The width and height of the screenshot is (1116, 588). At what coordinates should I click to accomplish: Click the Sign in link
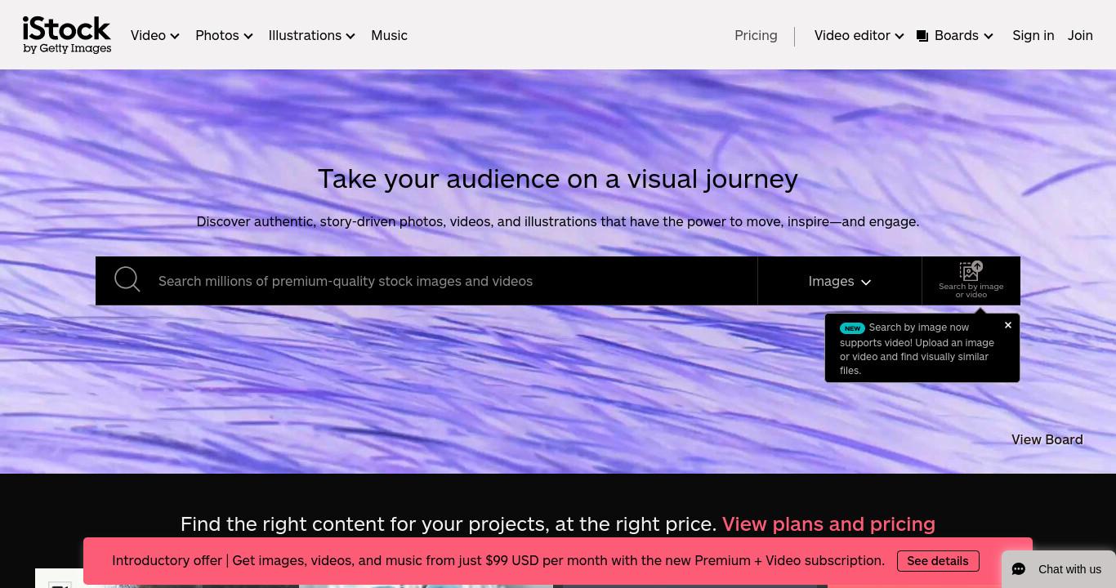tap(1033, 35)
